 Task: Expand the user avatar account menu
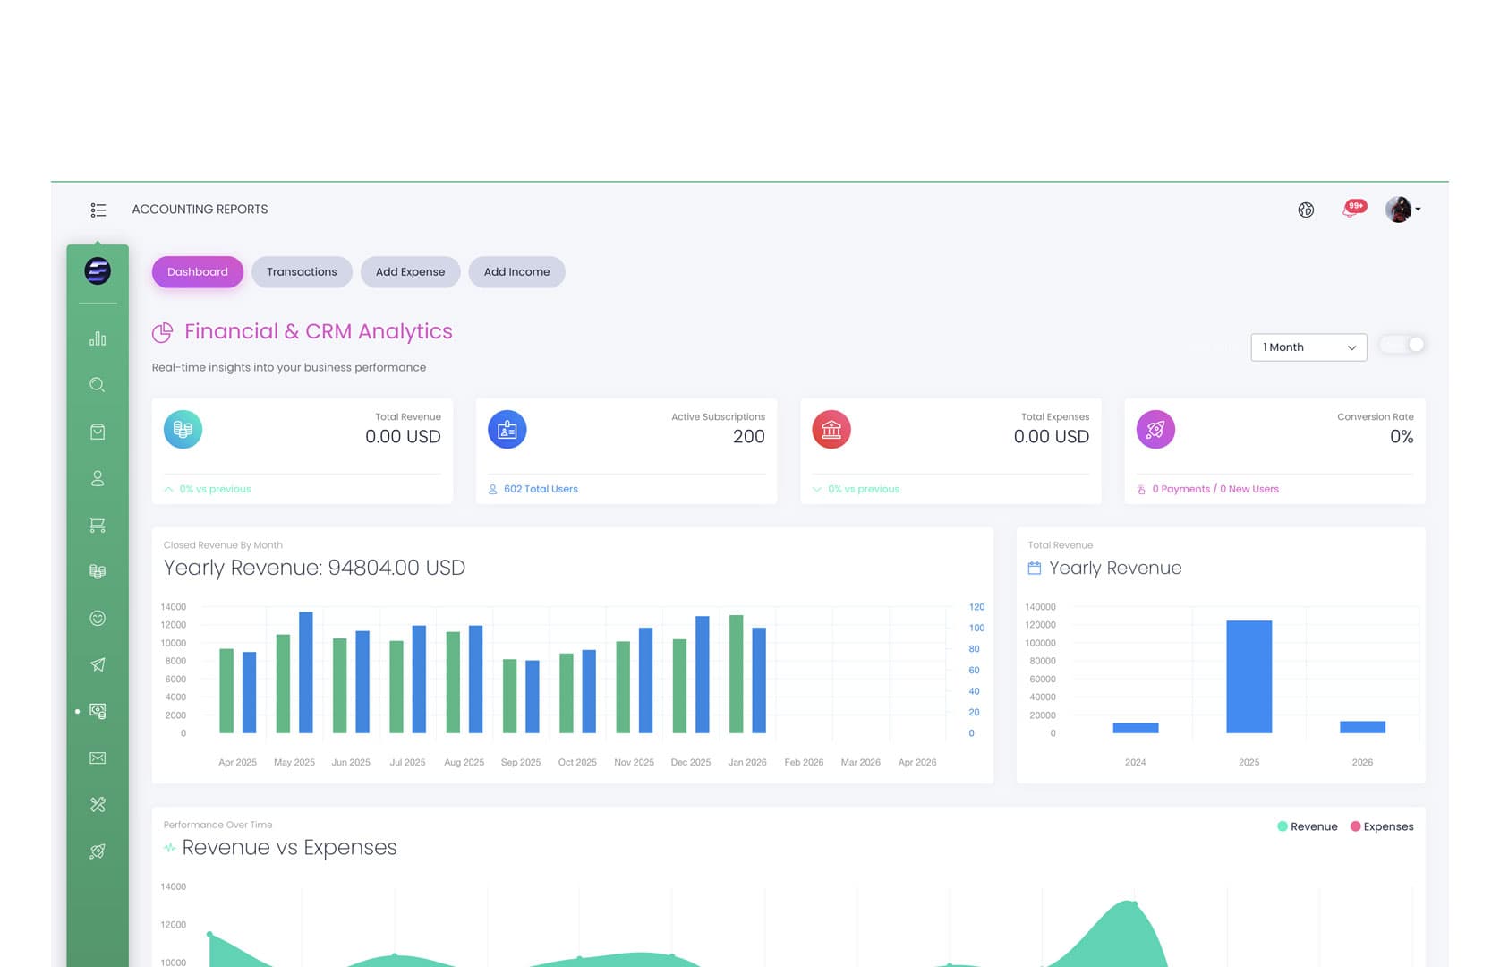(1402, 210)
